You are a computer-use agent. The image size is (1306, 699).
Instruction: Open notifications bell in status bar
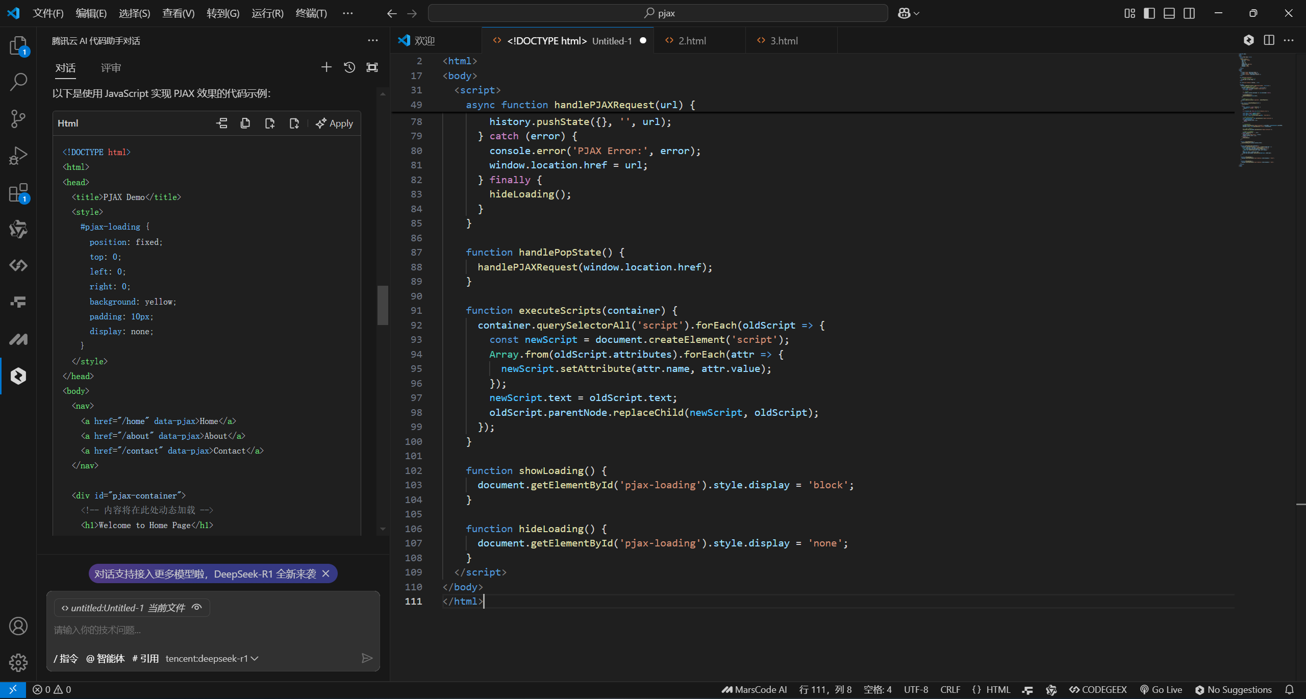click(x=1289, y=689)
